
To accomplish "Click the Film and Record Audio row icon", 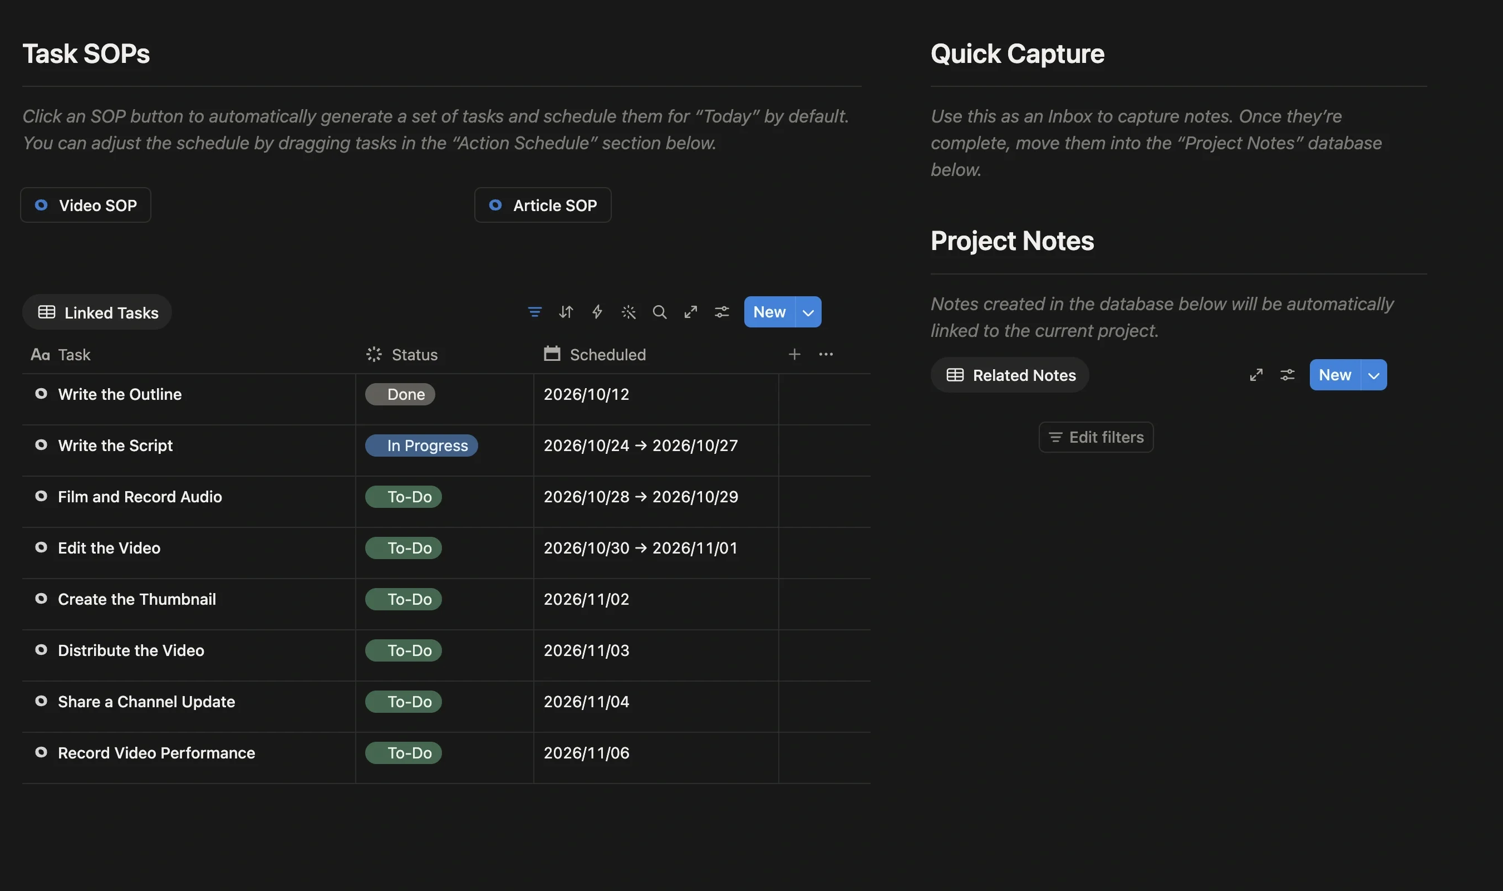I will [41, 496].
